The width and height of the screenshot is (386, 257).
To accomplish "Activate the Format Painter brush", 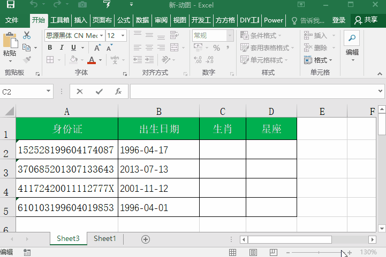I will point(27,59).
